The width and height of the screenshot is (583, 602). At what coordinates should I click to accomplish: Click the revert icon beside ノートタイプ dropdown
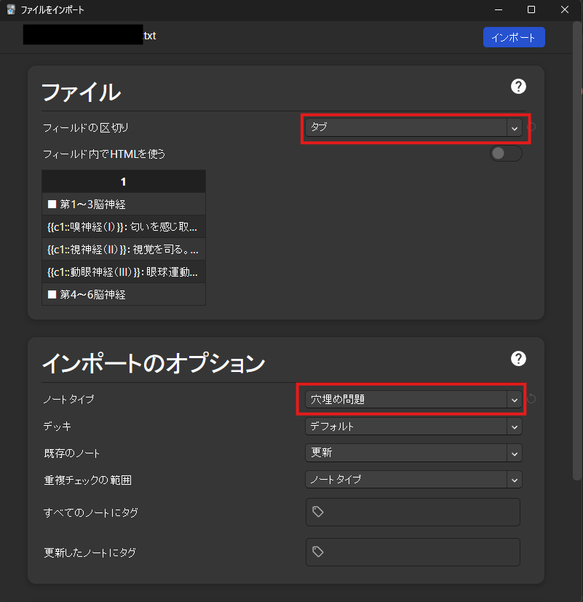click(532, 399)
